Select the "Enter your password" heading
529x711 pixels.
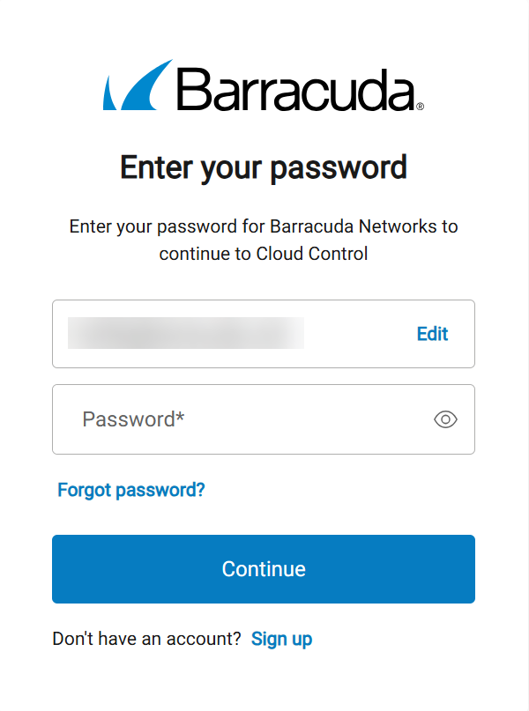coord(264,167)
